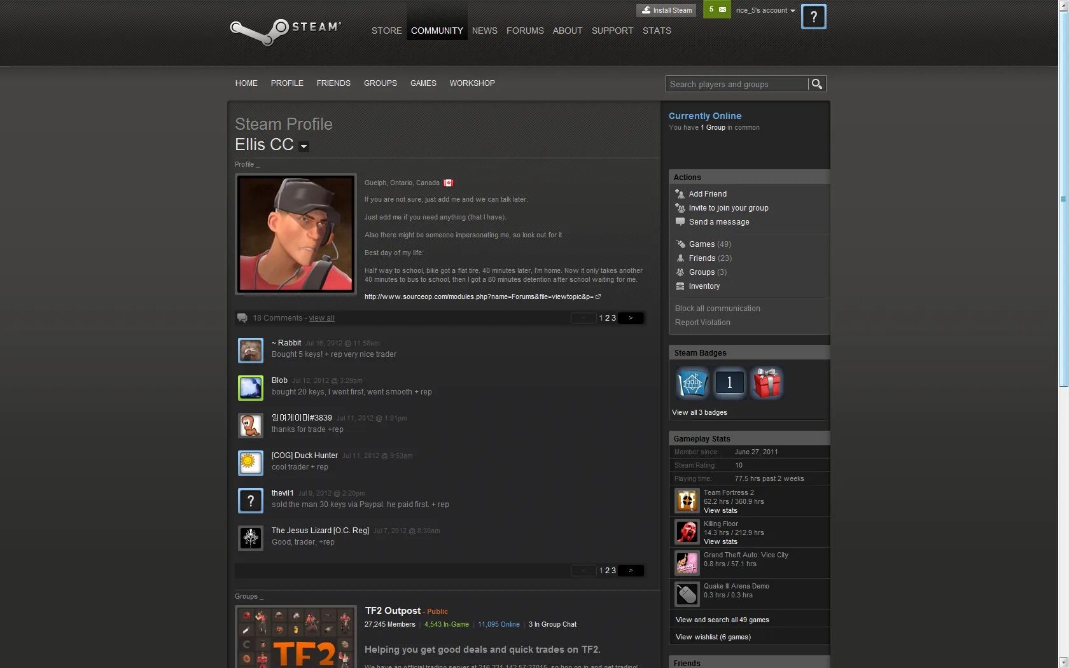The width and height of the screenshot is (1069, 668).
Task: Click the Canada flag icon
Action: pos(449,183)
